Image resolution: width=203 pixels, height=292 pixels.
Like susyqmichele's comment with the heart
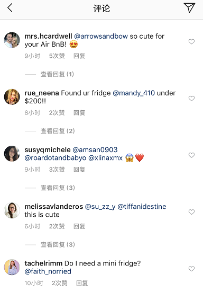coord(191,155)
